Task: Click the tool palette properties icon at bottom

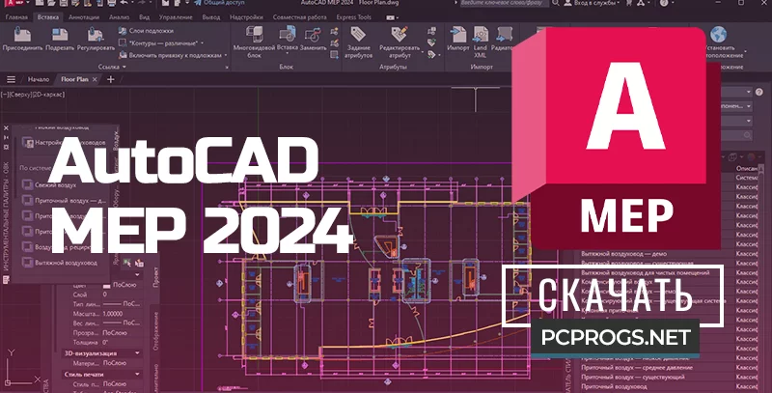Action: [x=6, y=280]
